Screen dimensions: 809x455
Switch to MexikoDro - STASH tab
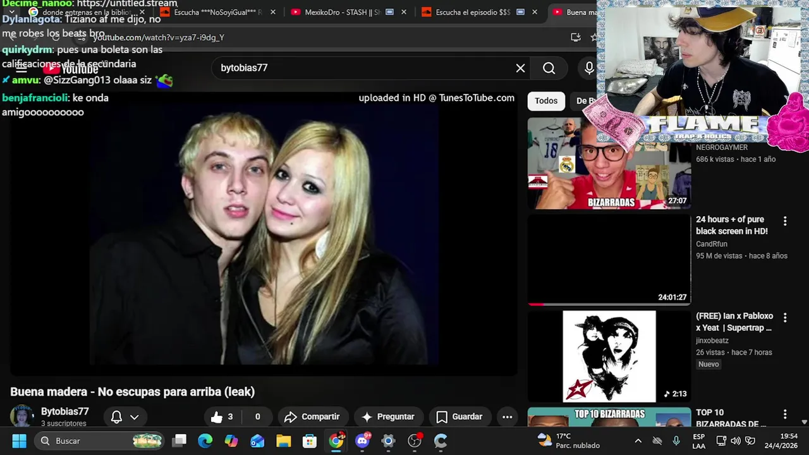(348, 12)
